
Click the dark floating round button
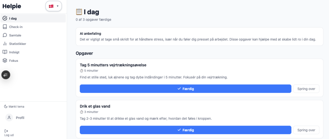tap(6, 75)
